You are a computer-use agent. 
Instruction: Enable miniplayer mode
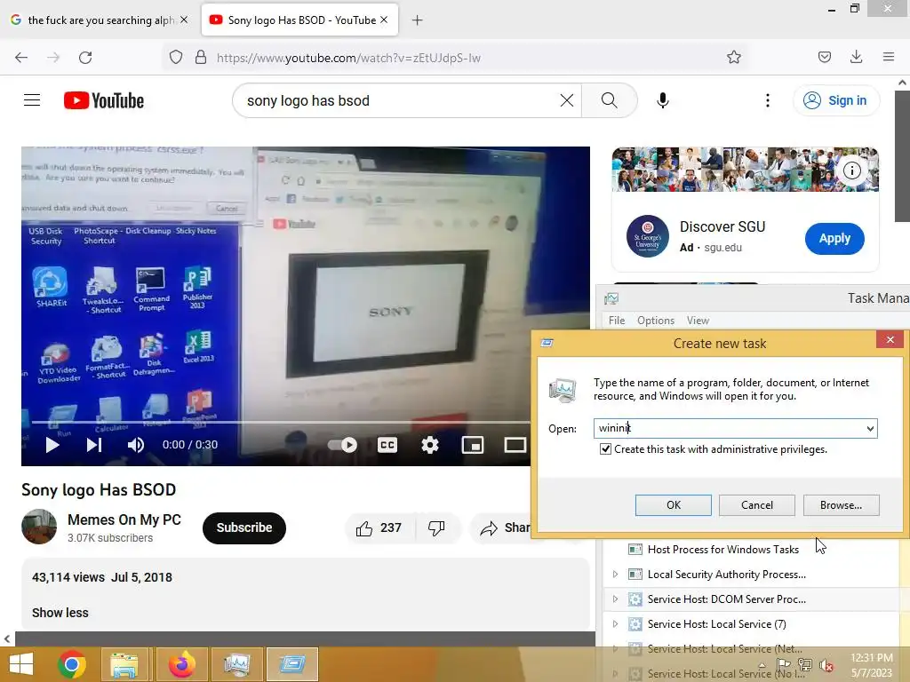tap(473, 445)
